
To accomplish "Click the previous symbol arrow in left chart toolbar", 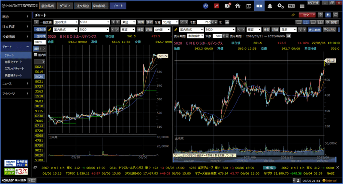I will [x=113, y=30].
